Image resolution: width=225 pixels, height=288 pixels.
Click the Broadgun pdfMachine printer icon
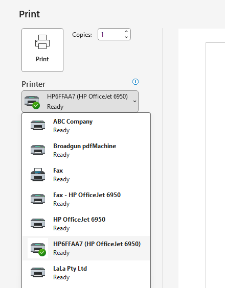pyautogui.click(x=38, y=150)
